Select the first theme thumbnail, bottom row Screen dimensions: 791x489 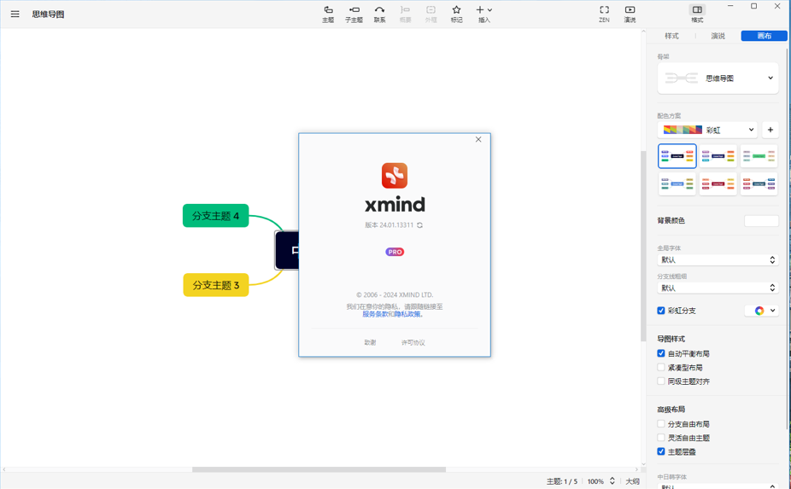click(677, 184)
